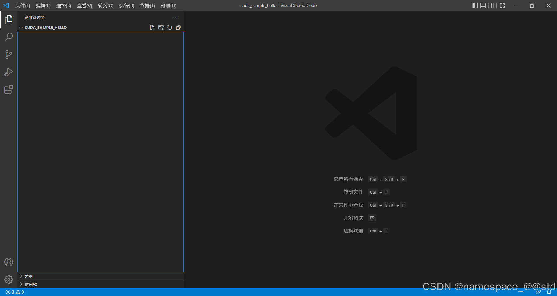Open the 转到(G) menu
The height and width of the screenshot is (296, 557).
pyautogui.click(x=106, y=6)
